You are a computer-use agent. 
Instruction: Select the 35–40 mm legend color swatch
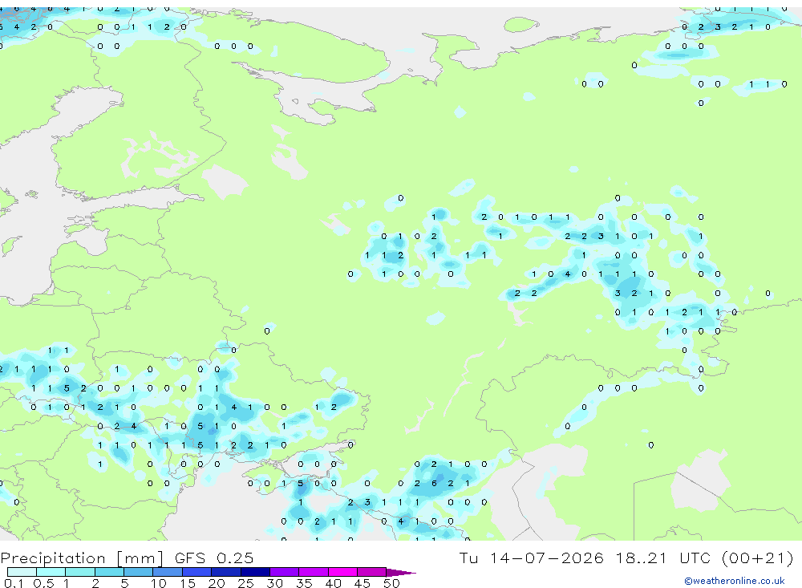pos(313,572)
